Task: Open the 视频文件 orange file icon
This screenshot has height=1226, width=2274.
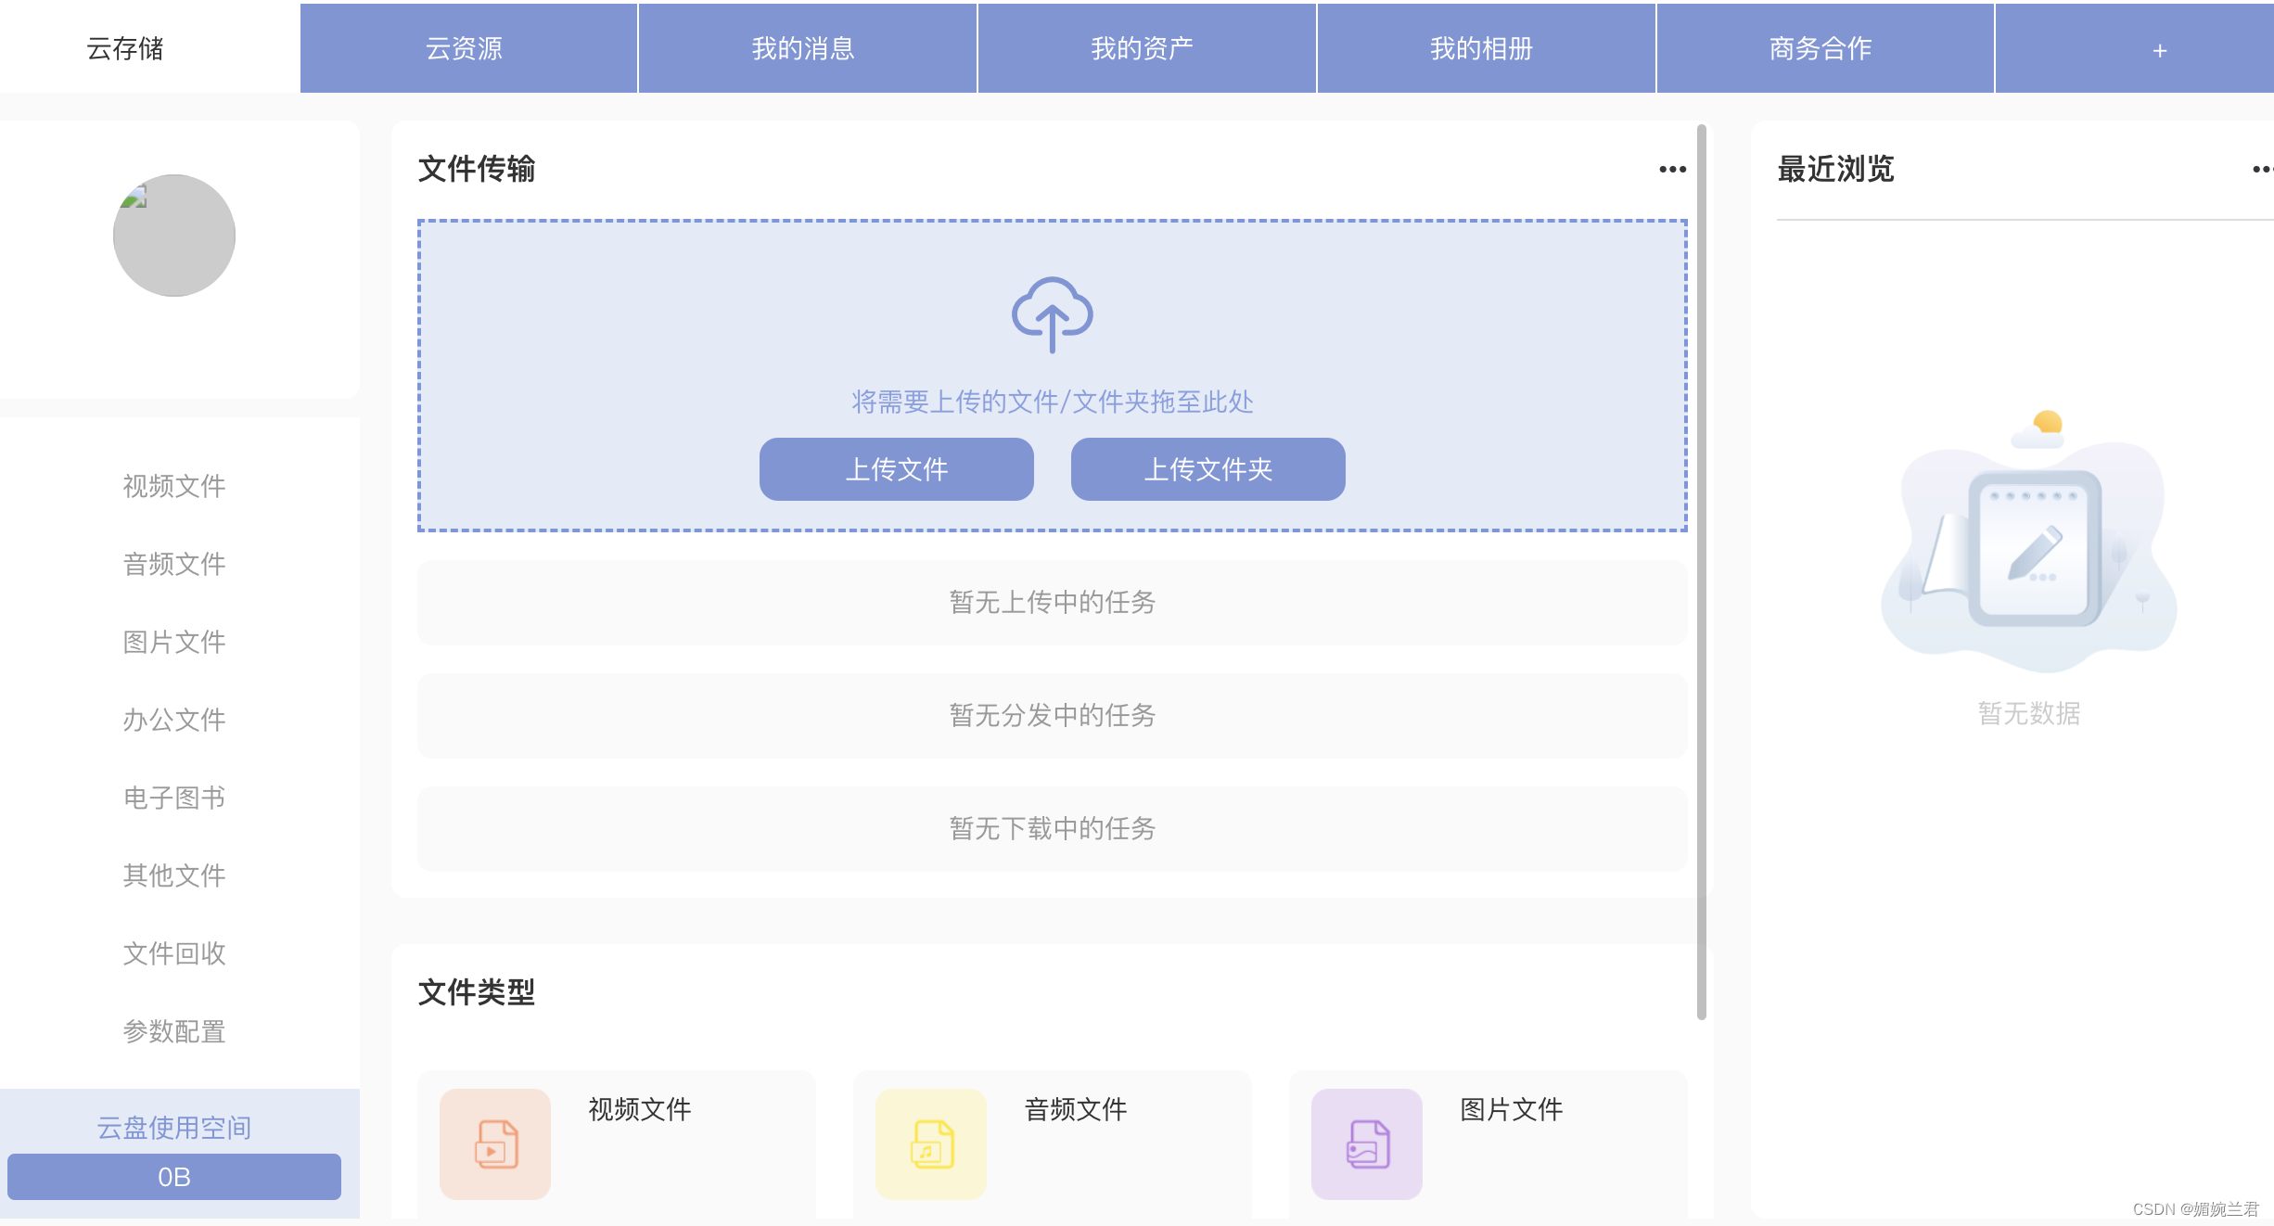Action: [495, 1143]
